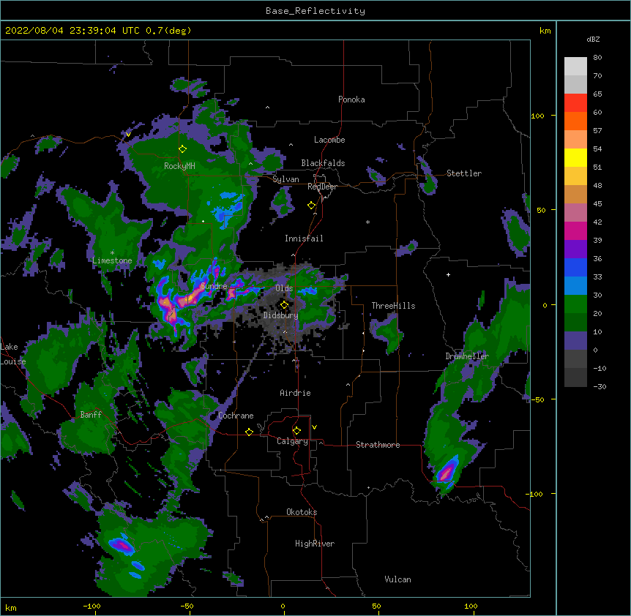Select the Blackfalds label
631x616 pixels.
323,163
